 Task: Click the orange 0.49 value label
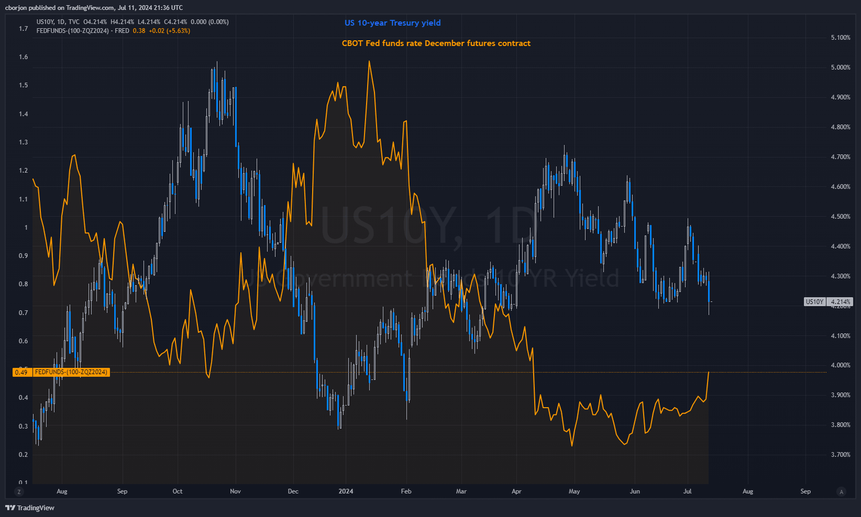click(x=21, y=372)
